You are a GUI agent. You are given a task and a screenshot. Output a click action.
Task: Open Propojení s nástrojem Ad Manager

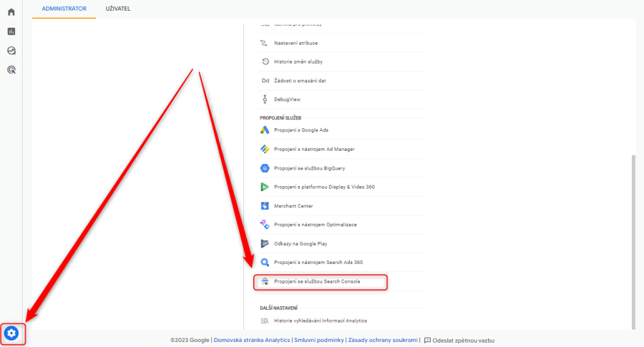[x=314, y=150]
